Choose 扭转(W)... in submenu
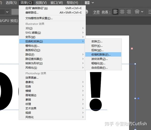This screenshot has width=151, height=130. [103, 50]
